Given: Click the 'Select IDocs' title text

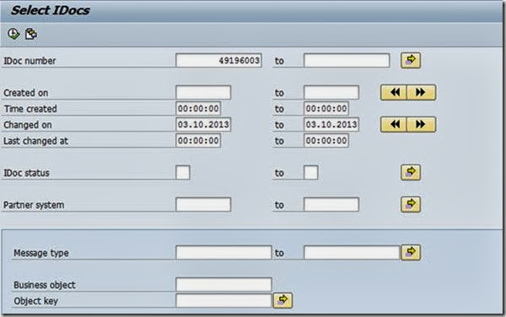Looking at the screenshot, I should (51, 10).
